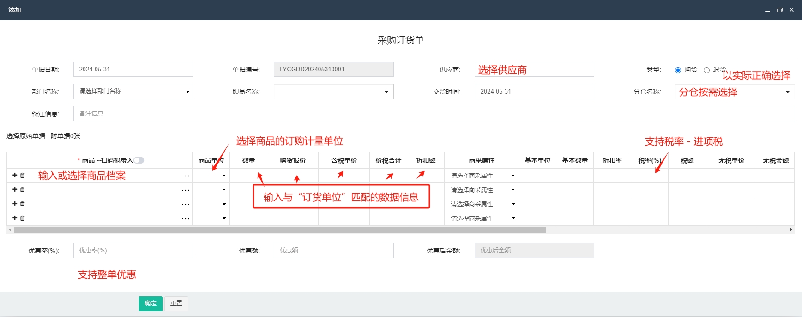Click the 备注信息 input field
The height and width of the screenshot is (317, 802).
434,113
